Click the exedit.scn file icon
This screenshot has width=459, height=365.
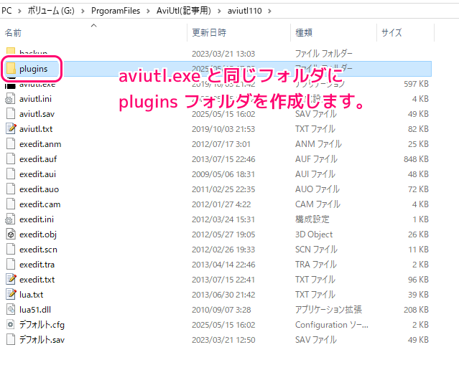coord(11,250)
